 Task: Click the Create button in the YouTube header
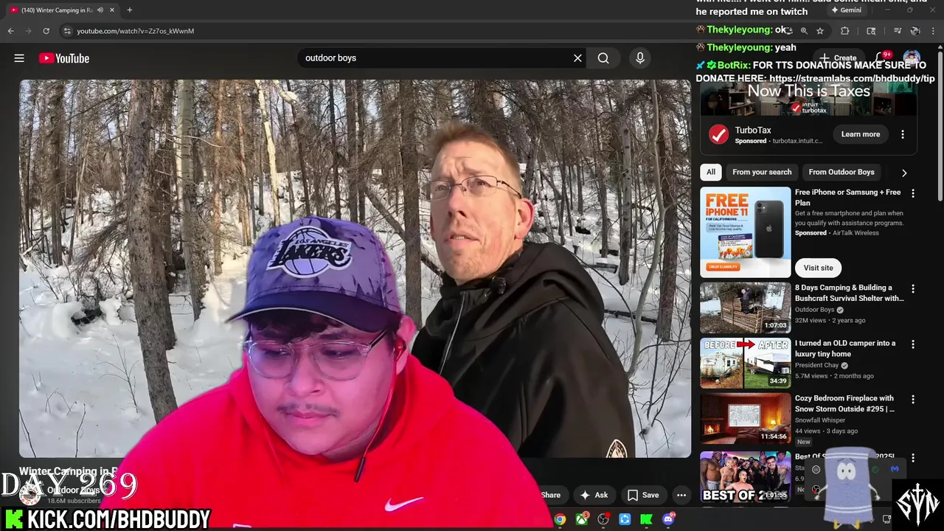coord(838,58)
